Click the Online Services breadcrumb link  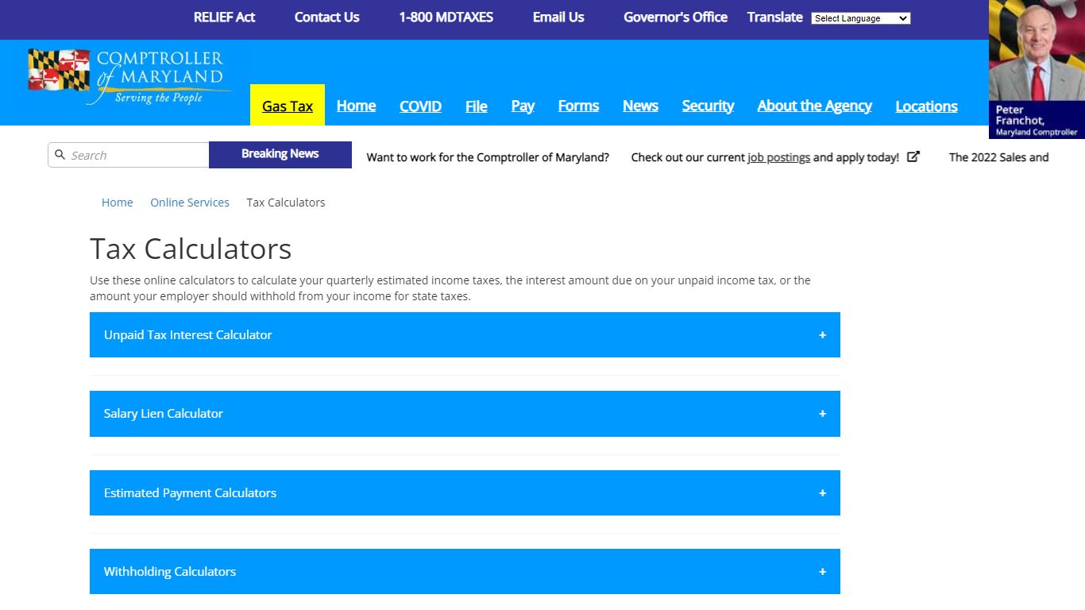pos(190,203)
